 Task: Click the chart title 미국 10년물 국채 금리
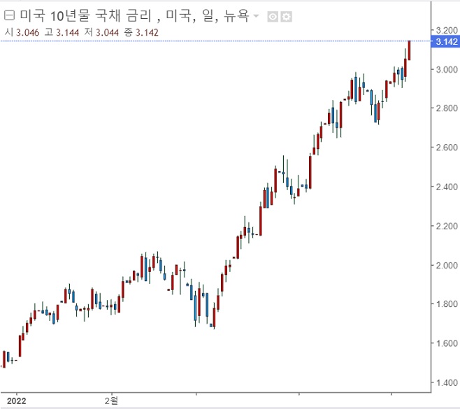pyautogui.click(x=85, y=15)
